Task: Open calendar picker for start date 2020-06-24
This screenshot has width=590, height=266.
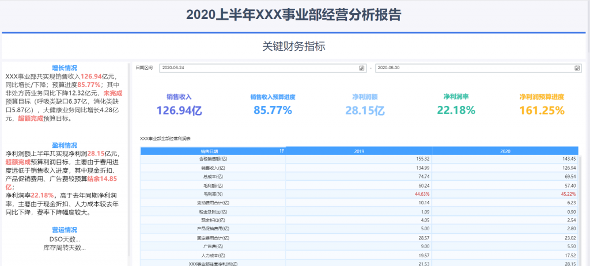Action: pos(362,68)
